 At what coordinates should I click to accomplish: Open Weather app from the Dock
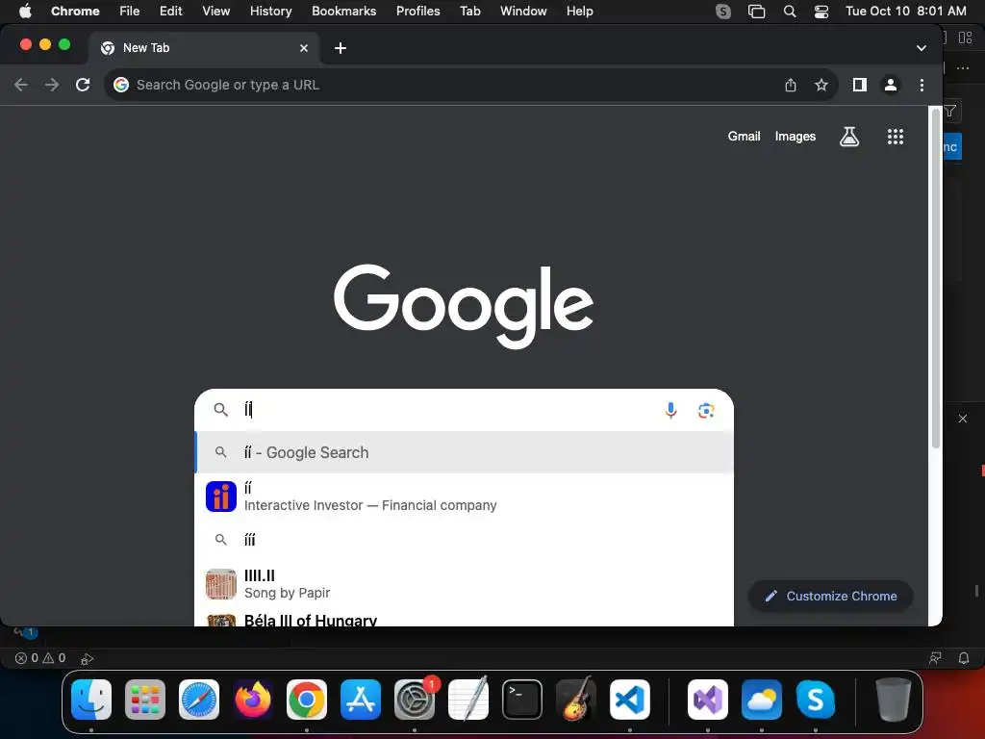coord(762,700)
